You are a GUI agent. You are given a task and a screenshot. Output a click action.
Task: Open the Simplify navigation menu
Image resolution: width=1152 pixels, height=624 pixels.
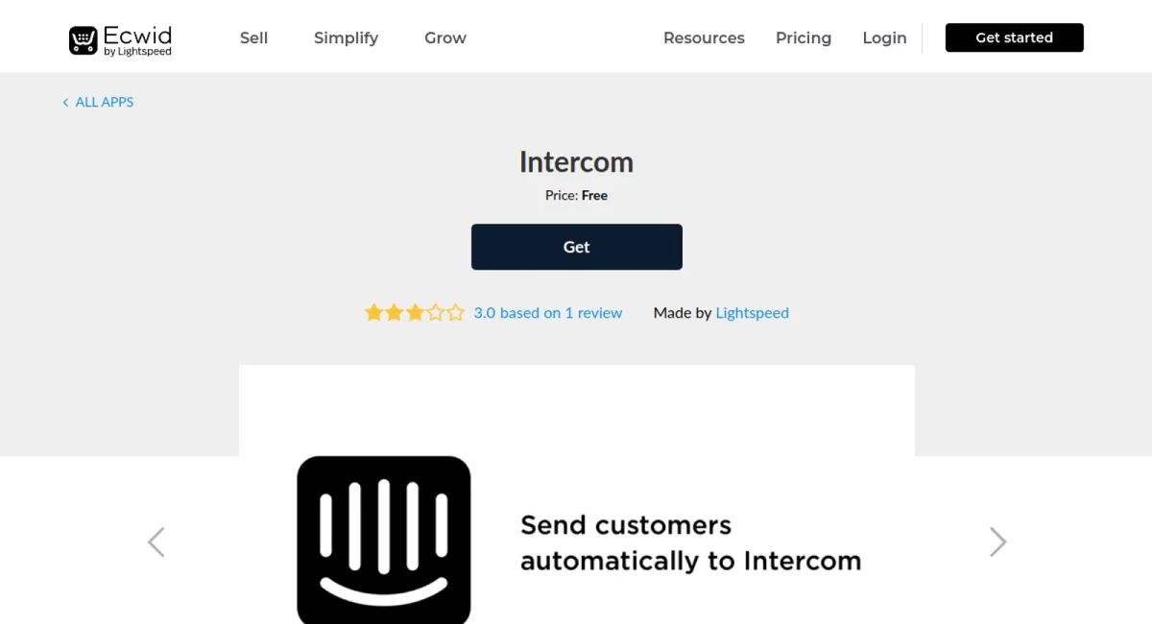point(346,37)
